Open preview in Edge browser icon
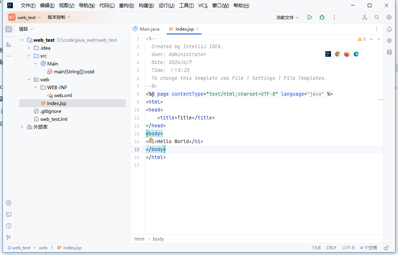 (356, 54)
